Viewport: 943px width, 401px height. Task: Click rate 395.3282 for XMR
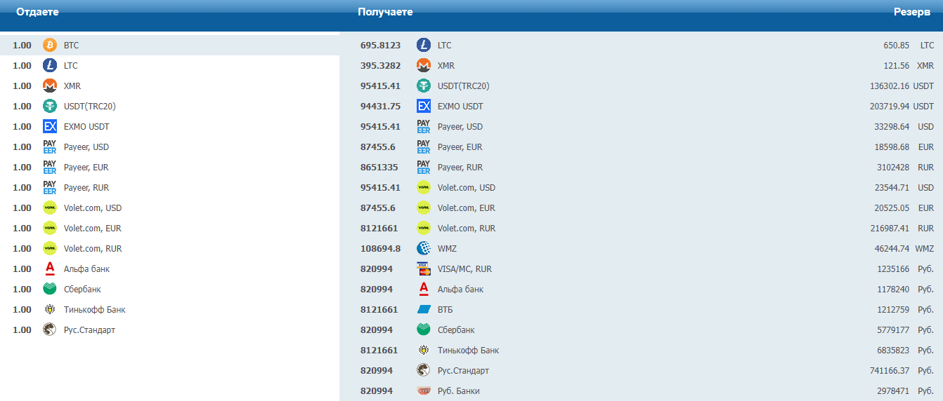(380, 65)
